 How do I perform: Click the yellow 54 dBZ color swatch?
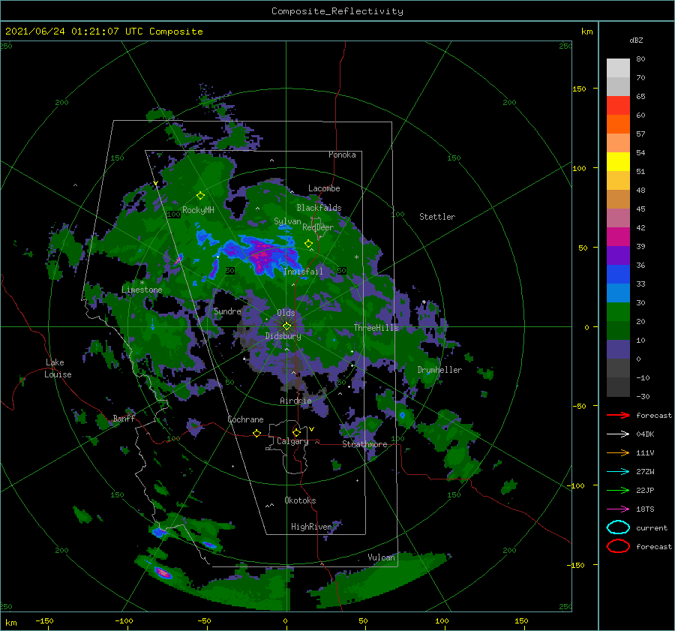pos(618,161)
